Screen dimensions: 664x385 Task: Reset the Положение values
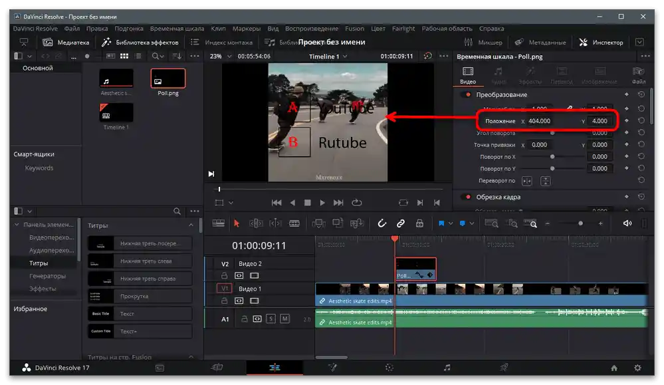click(641, 121)
